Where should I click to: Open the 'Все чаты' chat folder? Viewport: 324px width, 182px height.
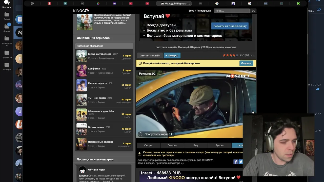[x=7, y=4]
